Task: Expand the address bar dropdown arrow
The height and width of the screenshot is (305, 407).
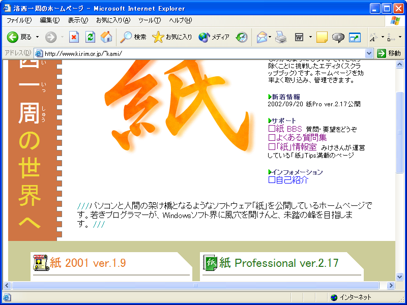Action: [369, 53]
